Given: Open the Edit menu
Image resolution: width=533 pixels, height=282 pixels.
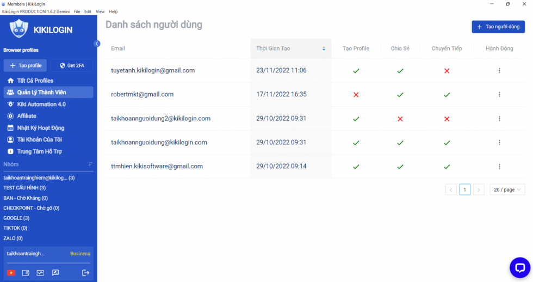Looking at the screenshot, I should pyautogui.click(x=88, y=11).
